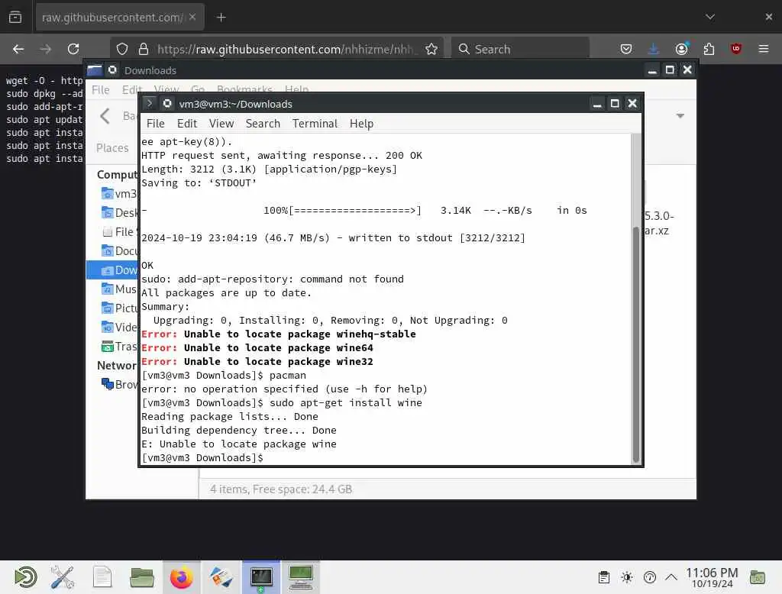Launch text editor from taskbar
The width and height of the screenshot is (782, 594).
(102, 577)
